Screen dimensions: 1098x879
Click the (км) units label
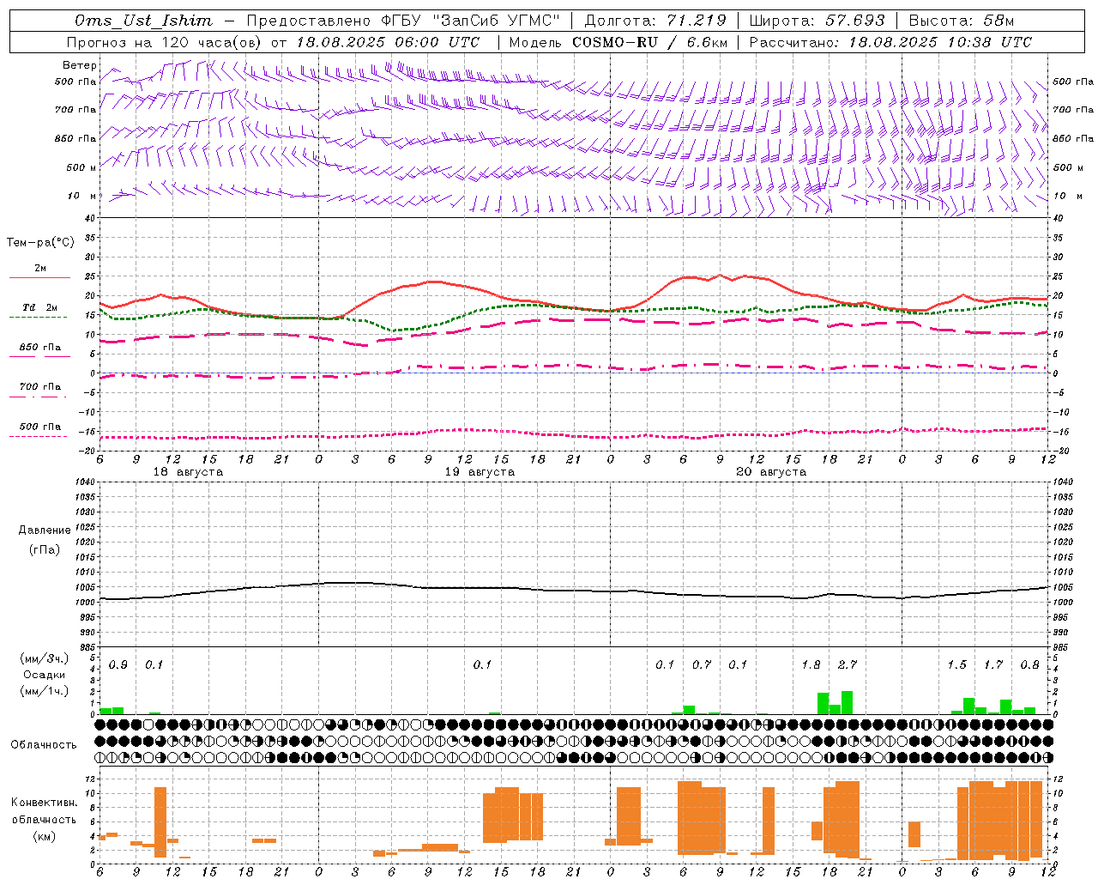[x=44, y=836]
